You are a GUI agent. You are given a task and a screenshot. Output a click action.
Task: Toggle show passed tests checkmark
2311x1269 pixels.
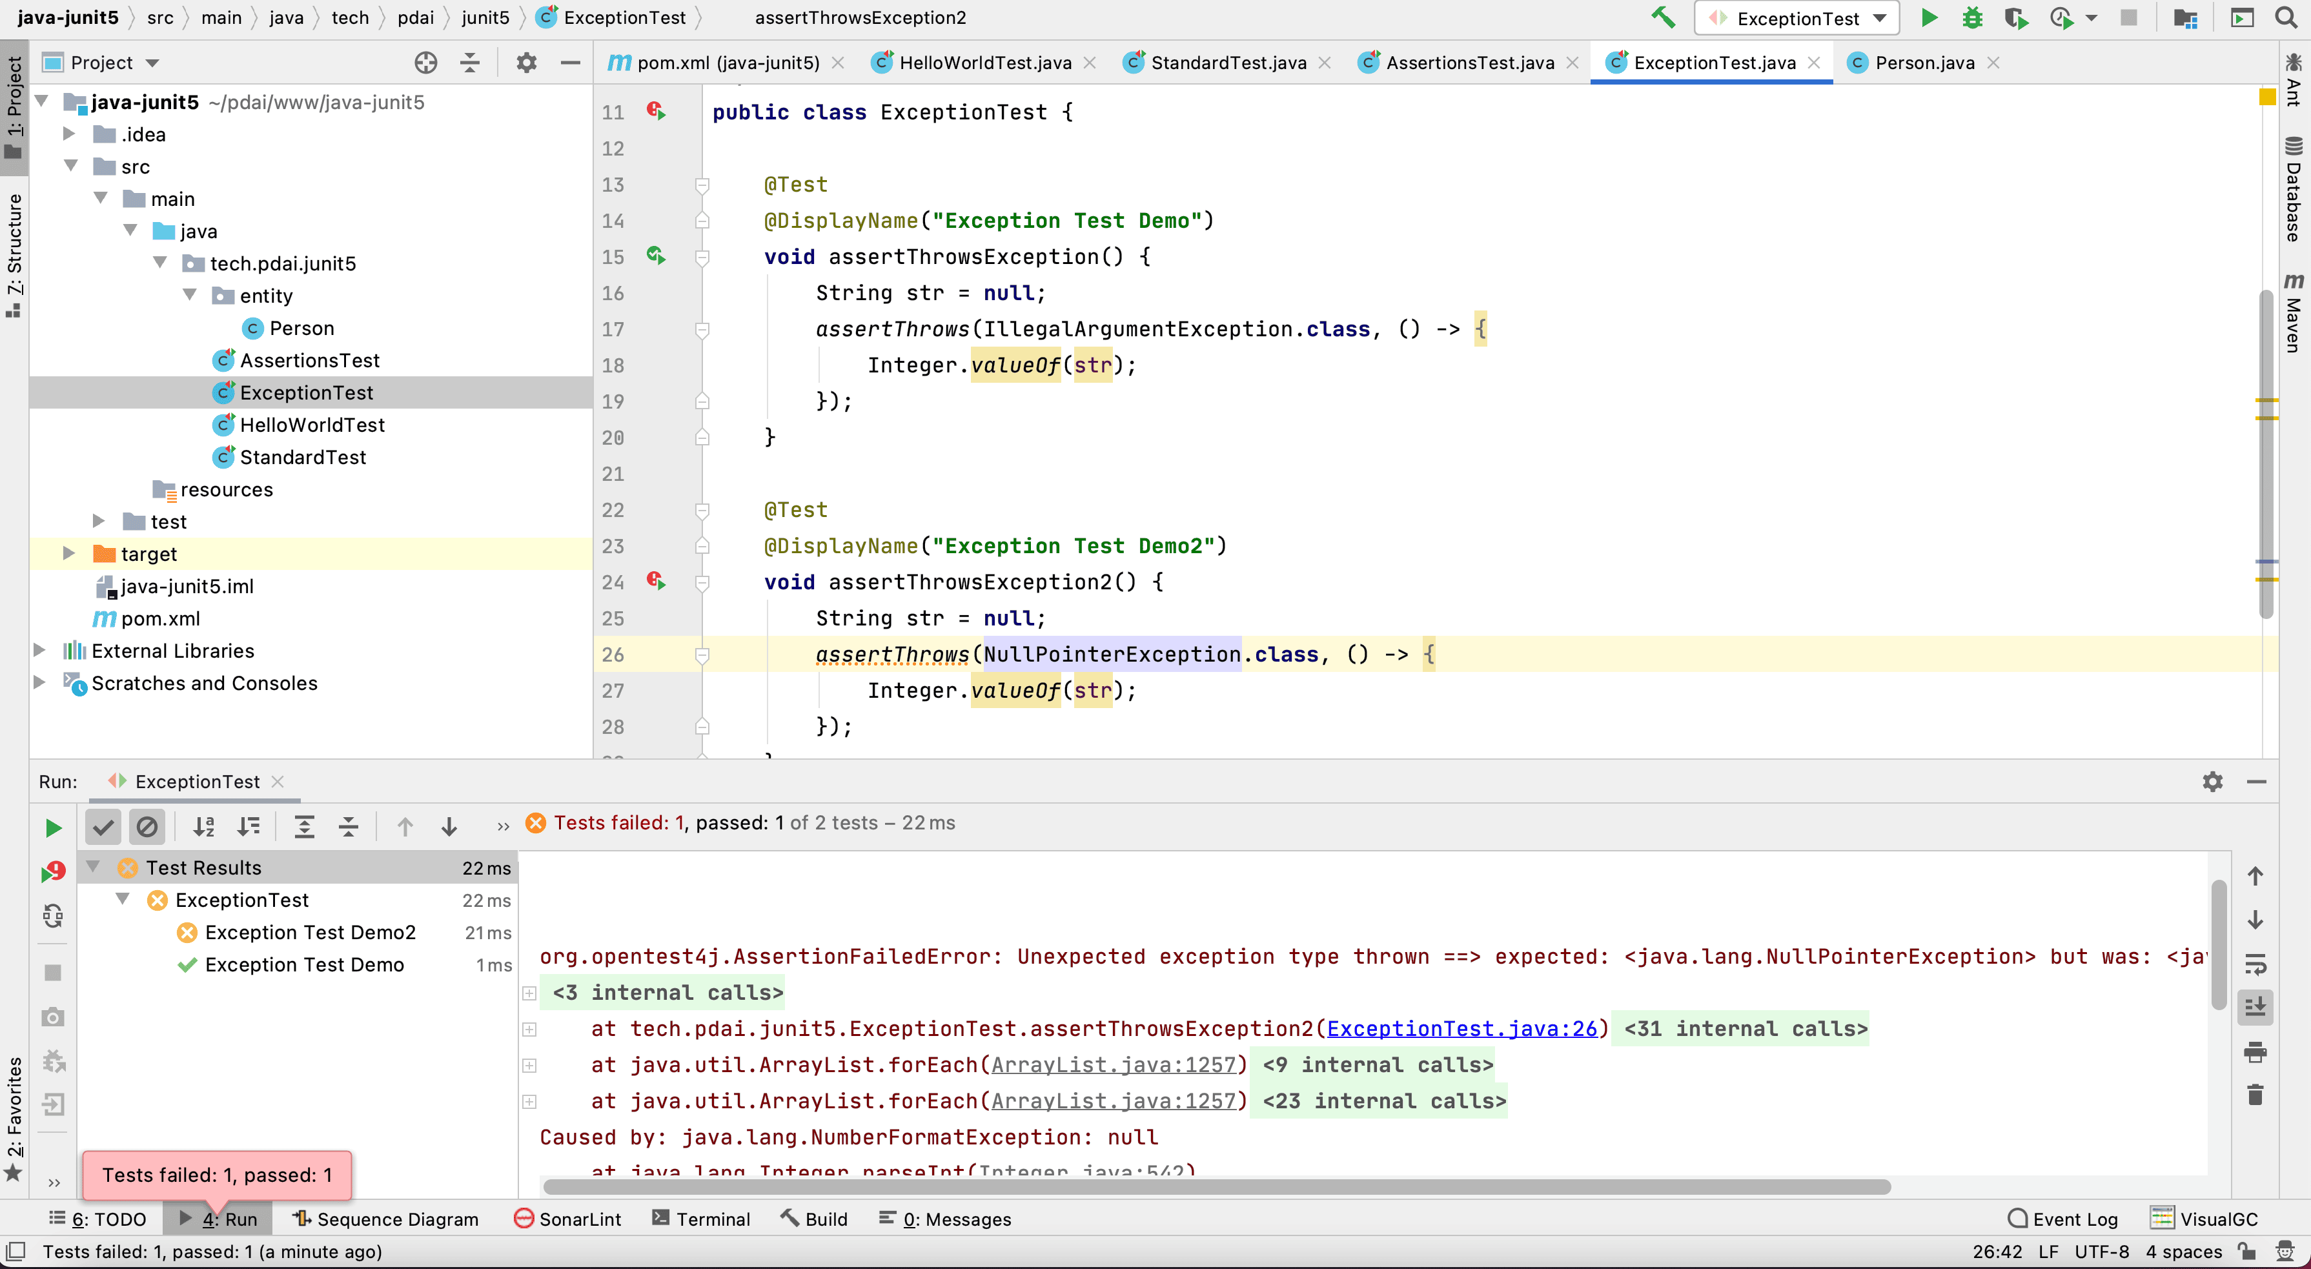[103, 826]
